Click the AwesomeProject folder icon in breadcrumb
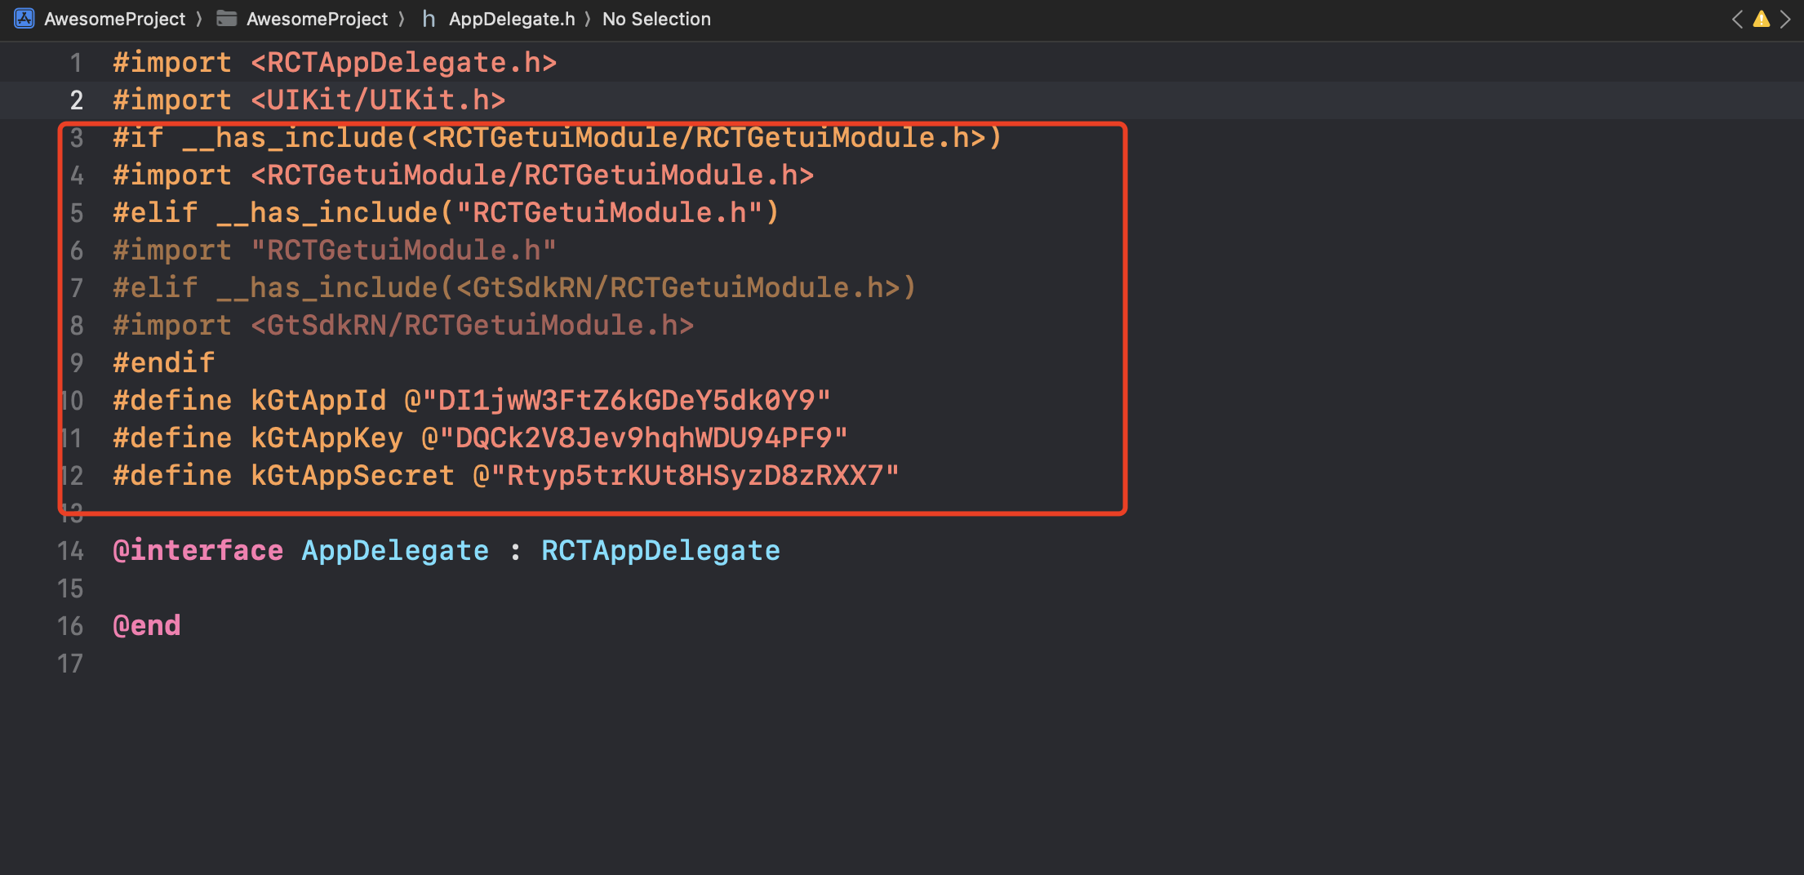The image size is (1804, 875). click(226, 19)
